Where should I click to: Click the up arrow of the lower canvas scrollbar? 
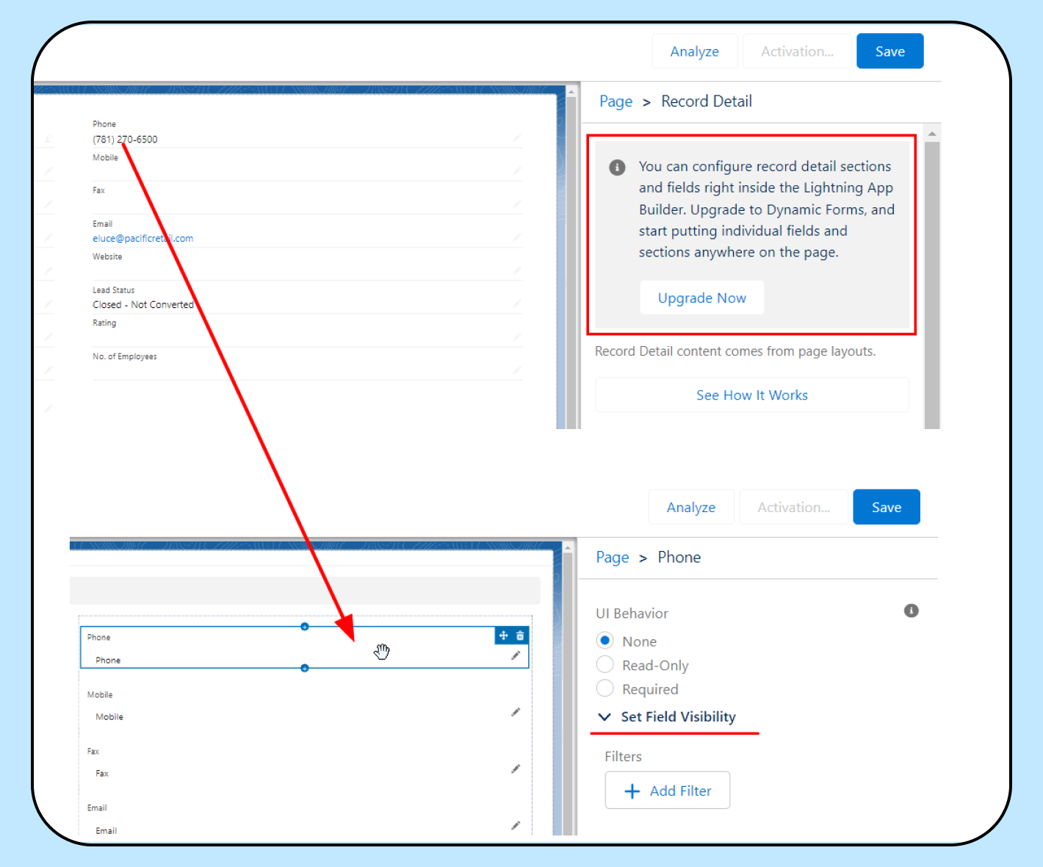[x=567, y=547]
